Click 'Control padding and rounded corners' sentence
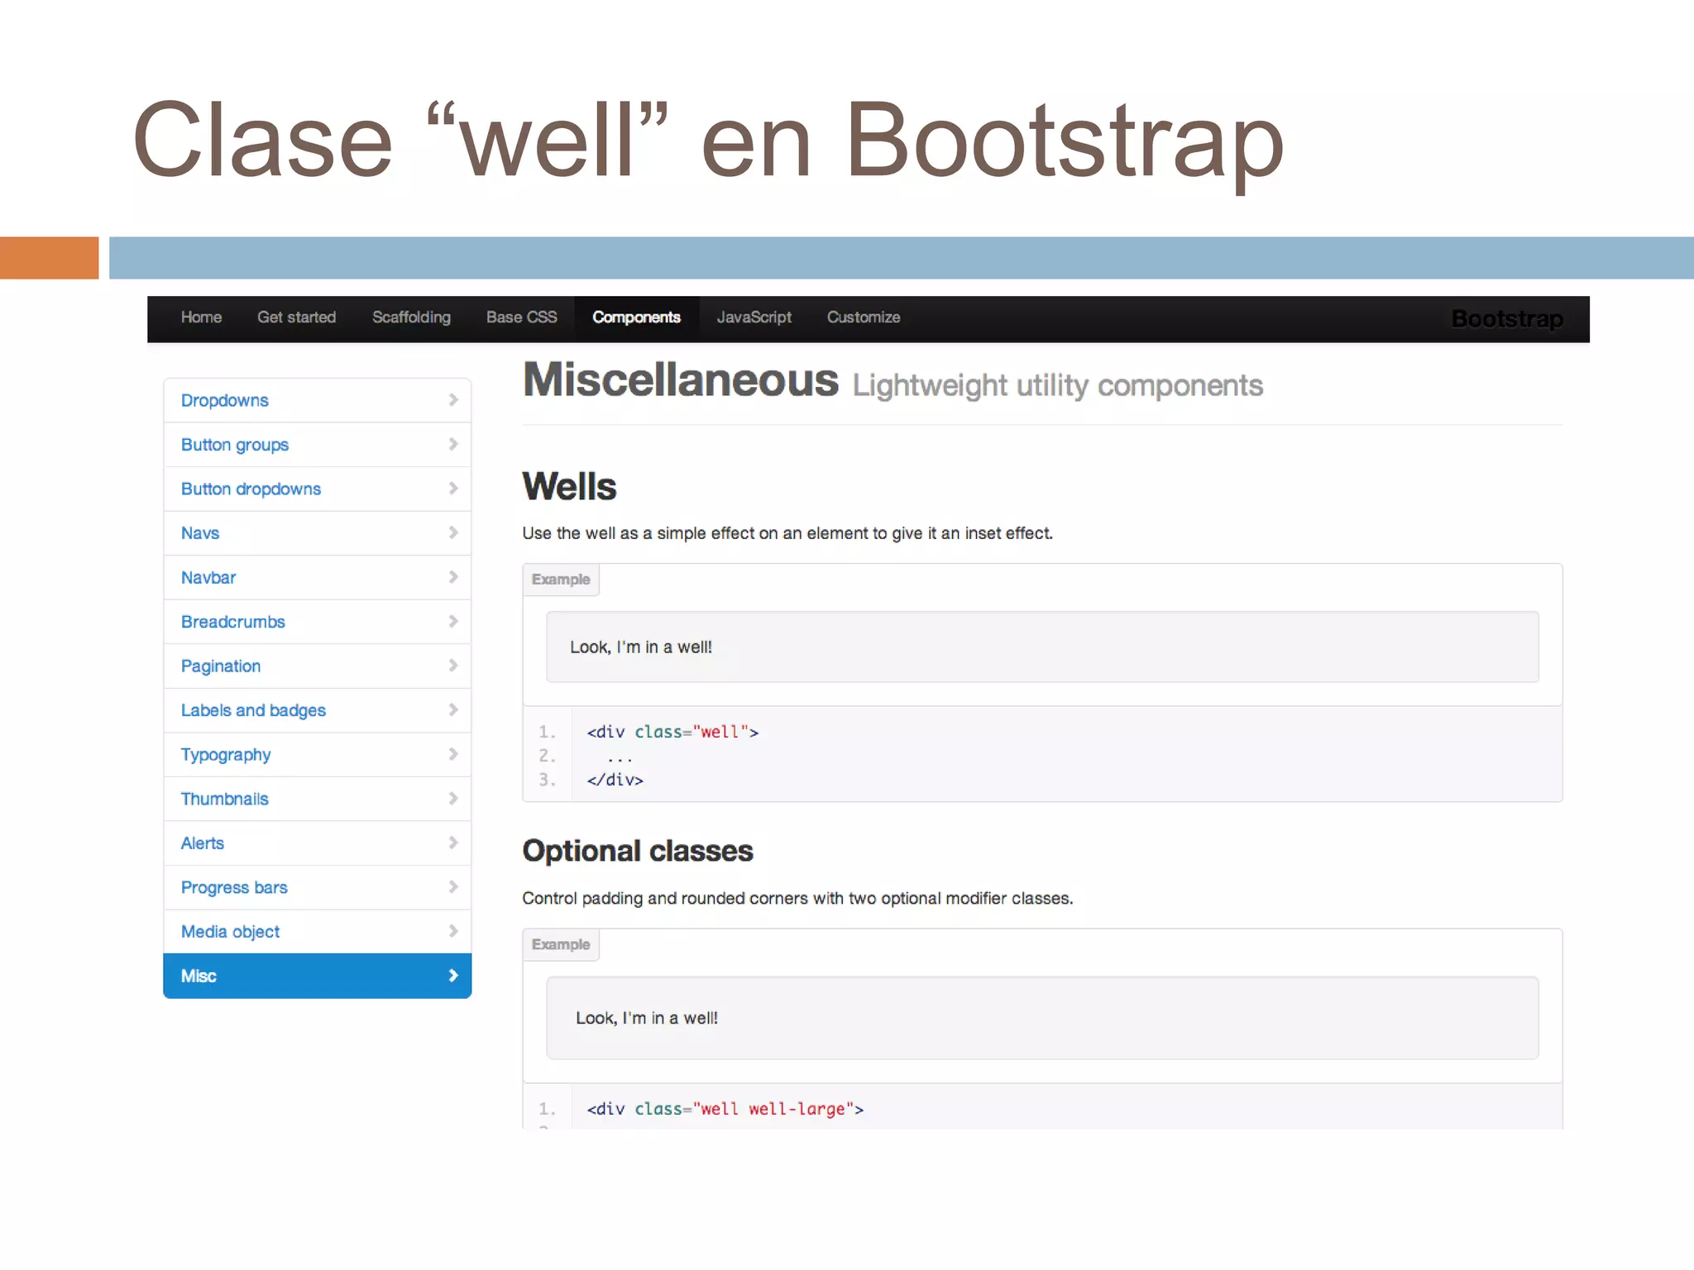Image resolution: width=1694 pixels, height=1270 pixels. click(x=797, y=898)
